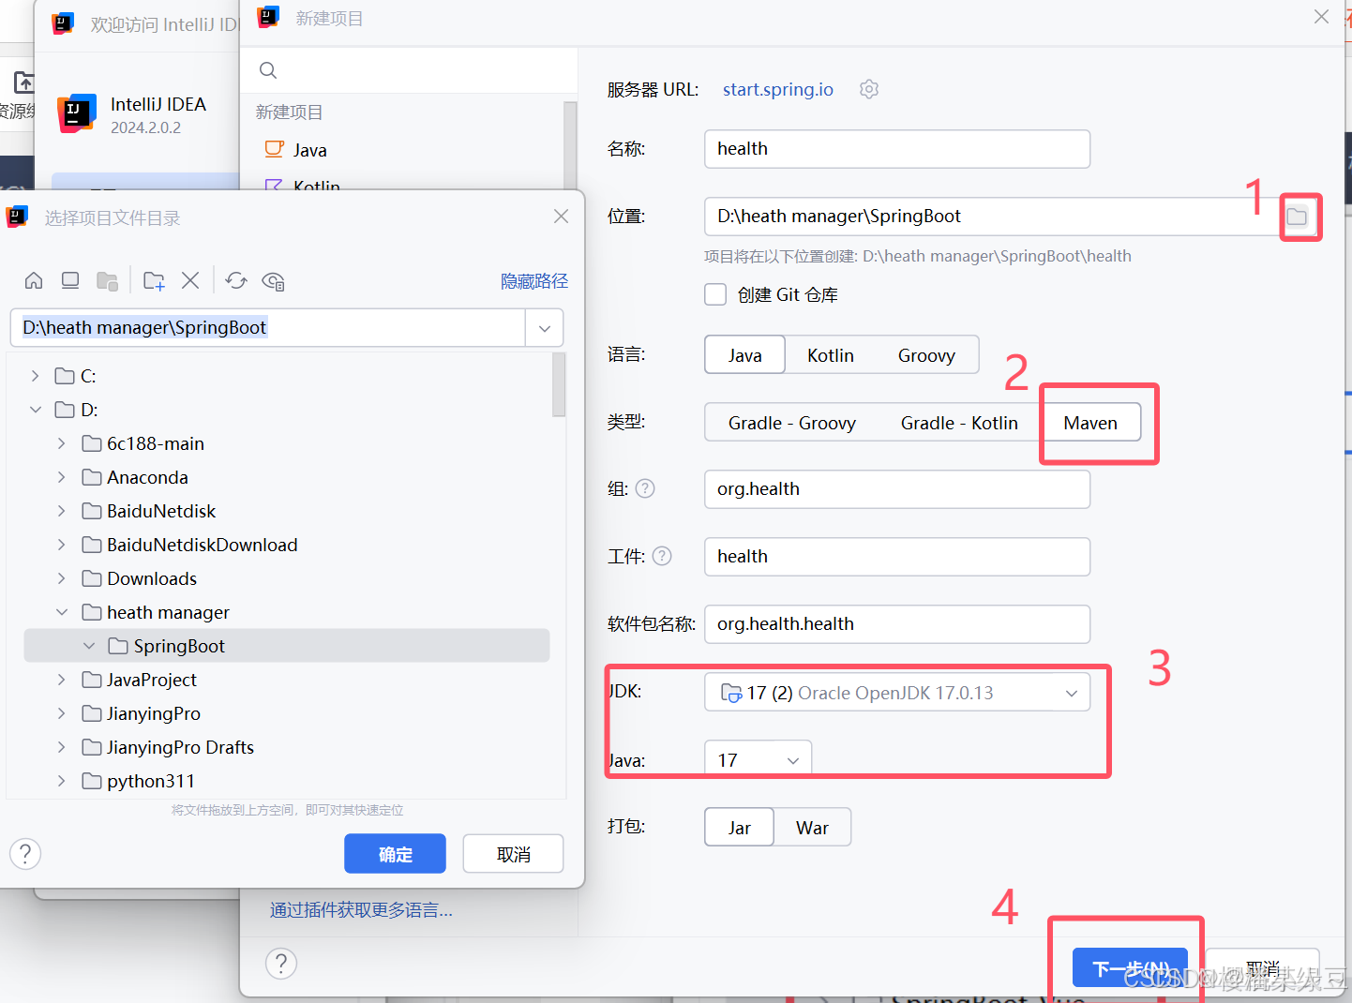Go to home directory in file chooser
Image resolution: width=1352 pixels, height=1003 pixels.
coord(34,280)
